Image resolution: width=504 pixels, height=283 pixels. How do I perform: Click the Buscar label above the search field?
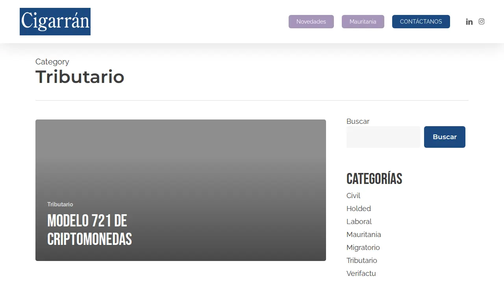pyautogui.click(x=358, y=121)
